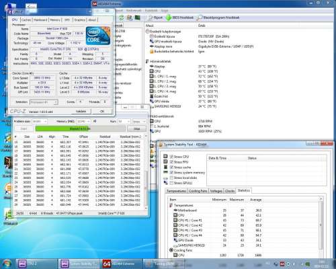This screenshot has width=336, height=269.
Task: Click the icon between refresh and the dark green icon in AIDA64 toolbar
Action: pos(129,17)
